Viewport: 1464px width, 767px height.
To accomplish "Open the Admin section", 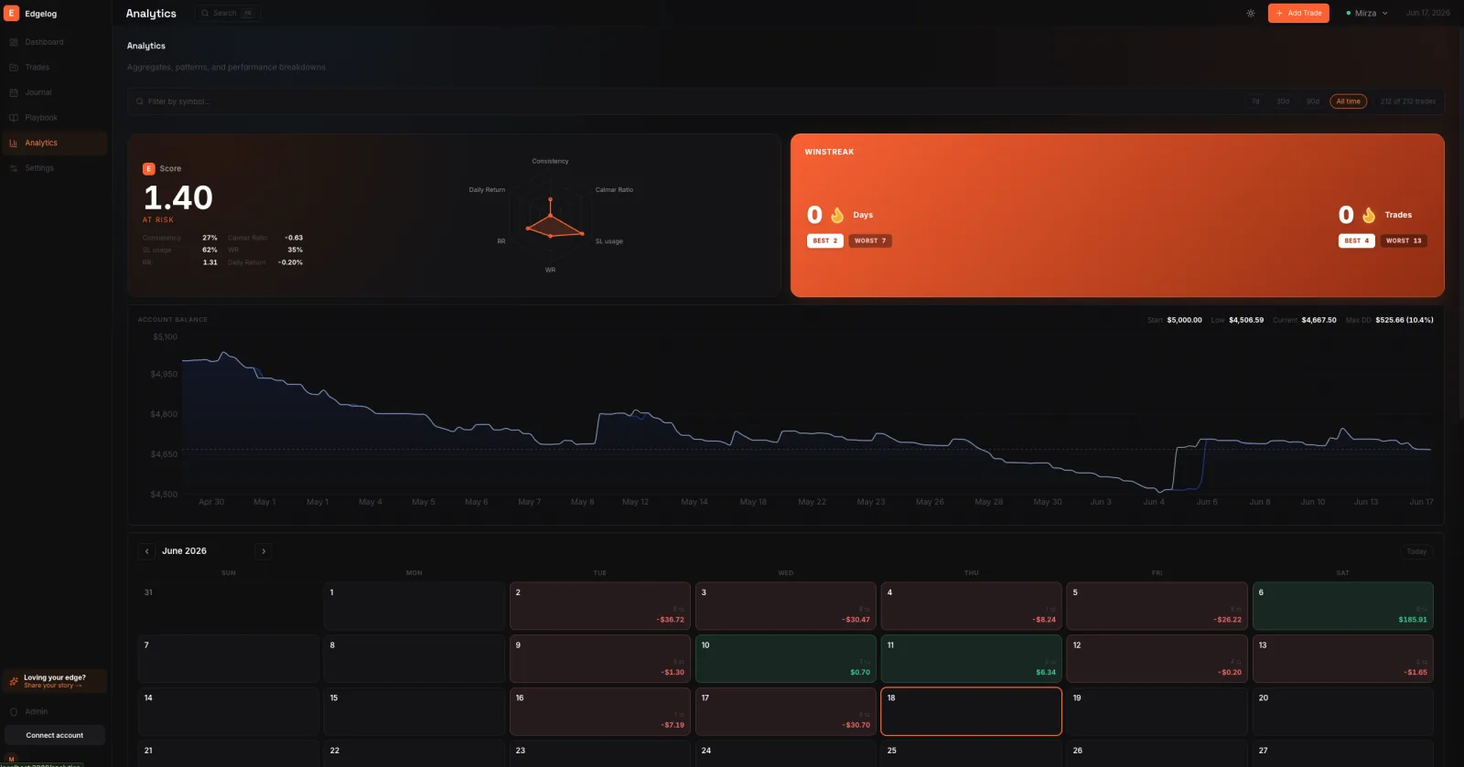I will point(55,711).
